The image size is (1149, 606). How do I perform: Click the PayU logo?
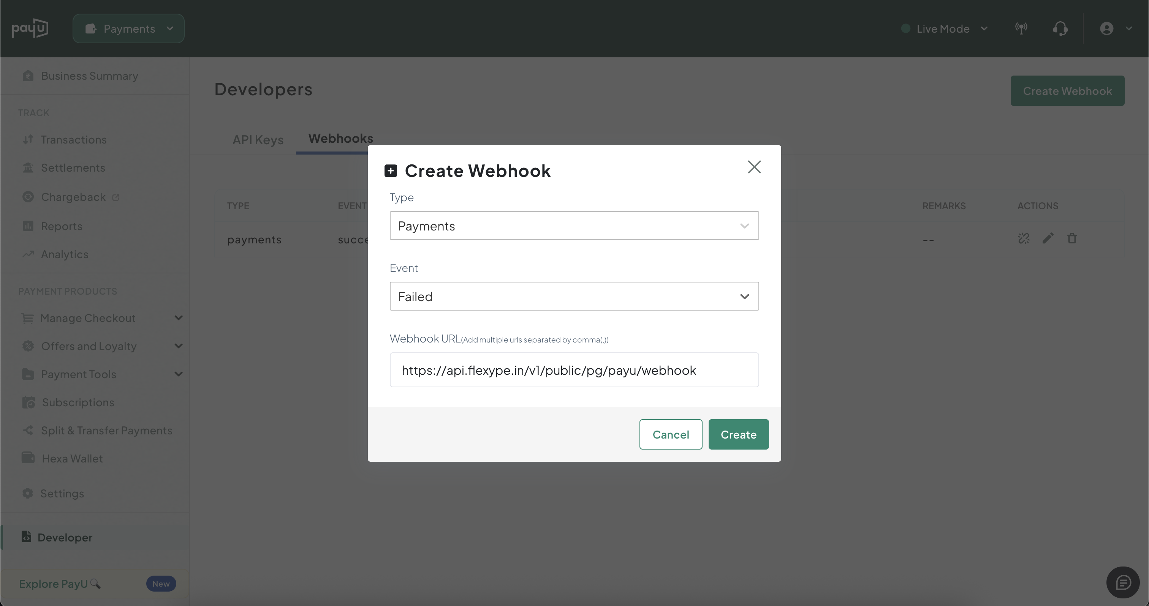pos(30,28)
